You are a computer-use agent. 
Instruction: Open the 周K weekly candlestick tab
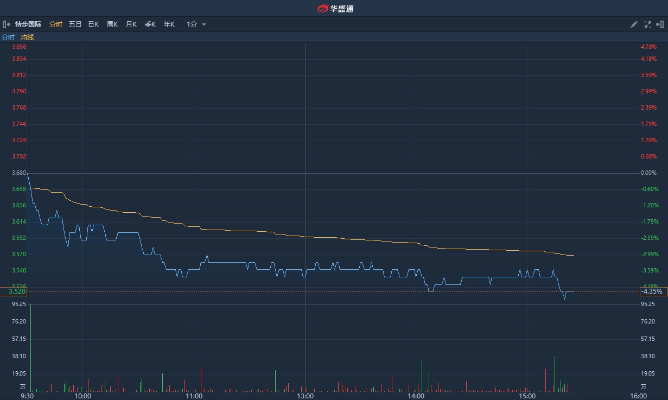point(112,24)
